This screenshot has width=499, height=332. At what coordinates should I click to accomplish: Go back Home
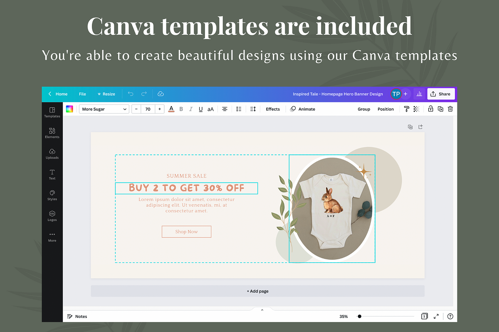coord(58,94)
